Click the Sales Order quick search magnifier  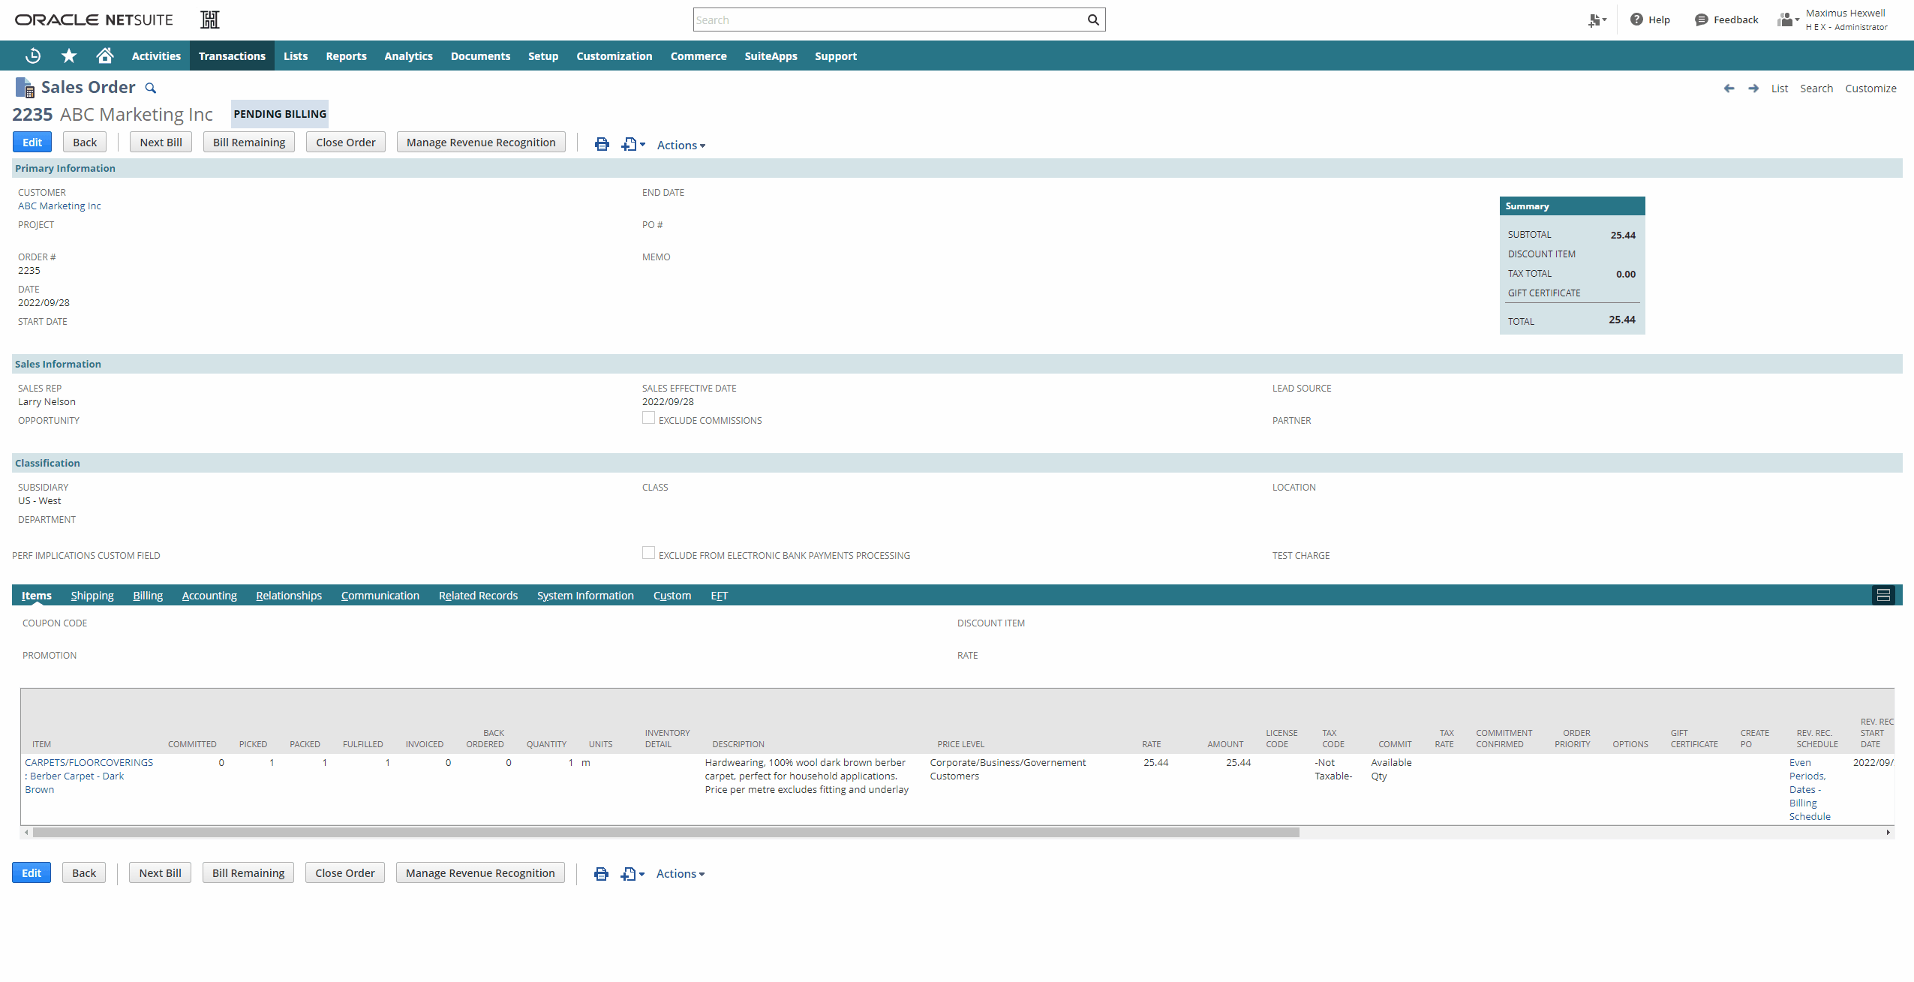click(x=151, y=88)
